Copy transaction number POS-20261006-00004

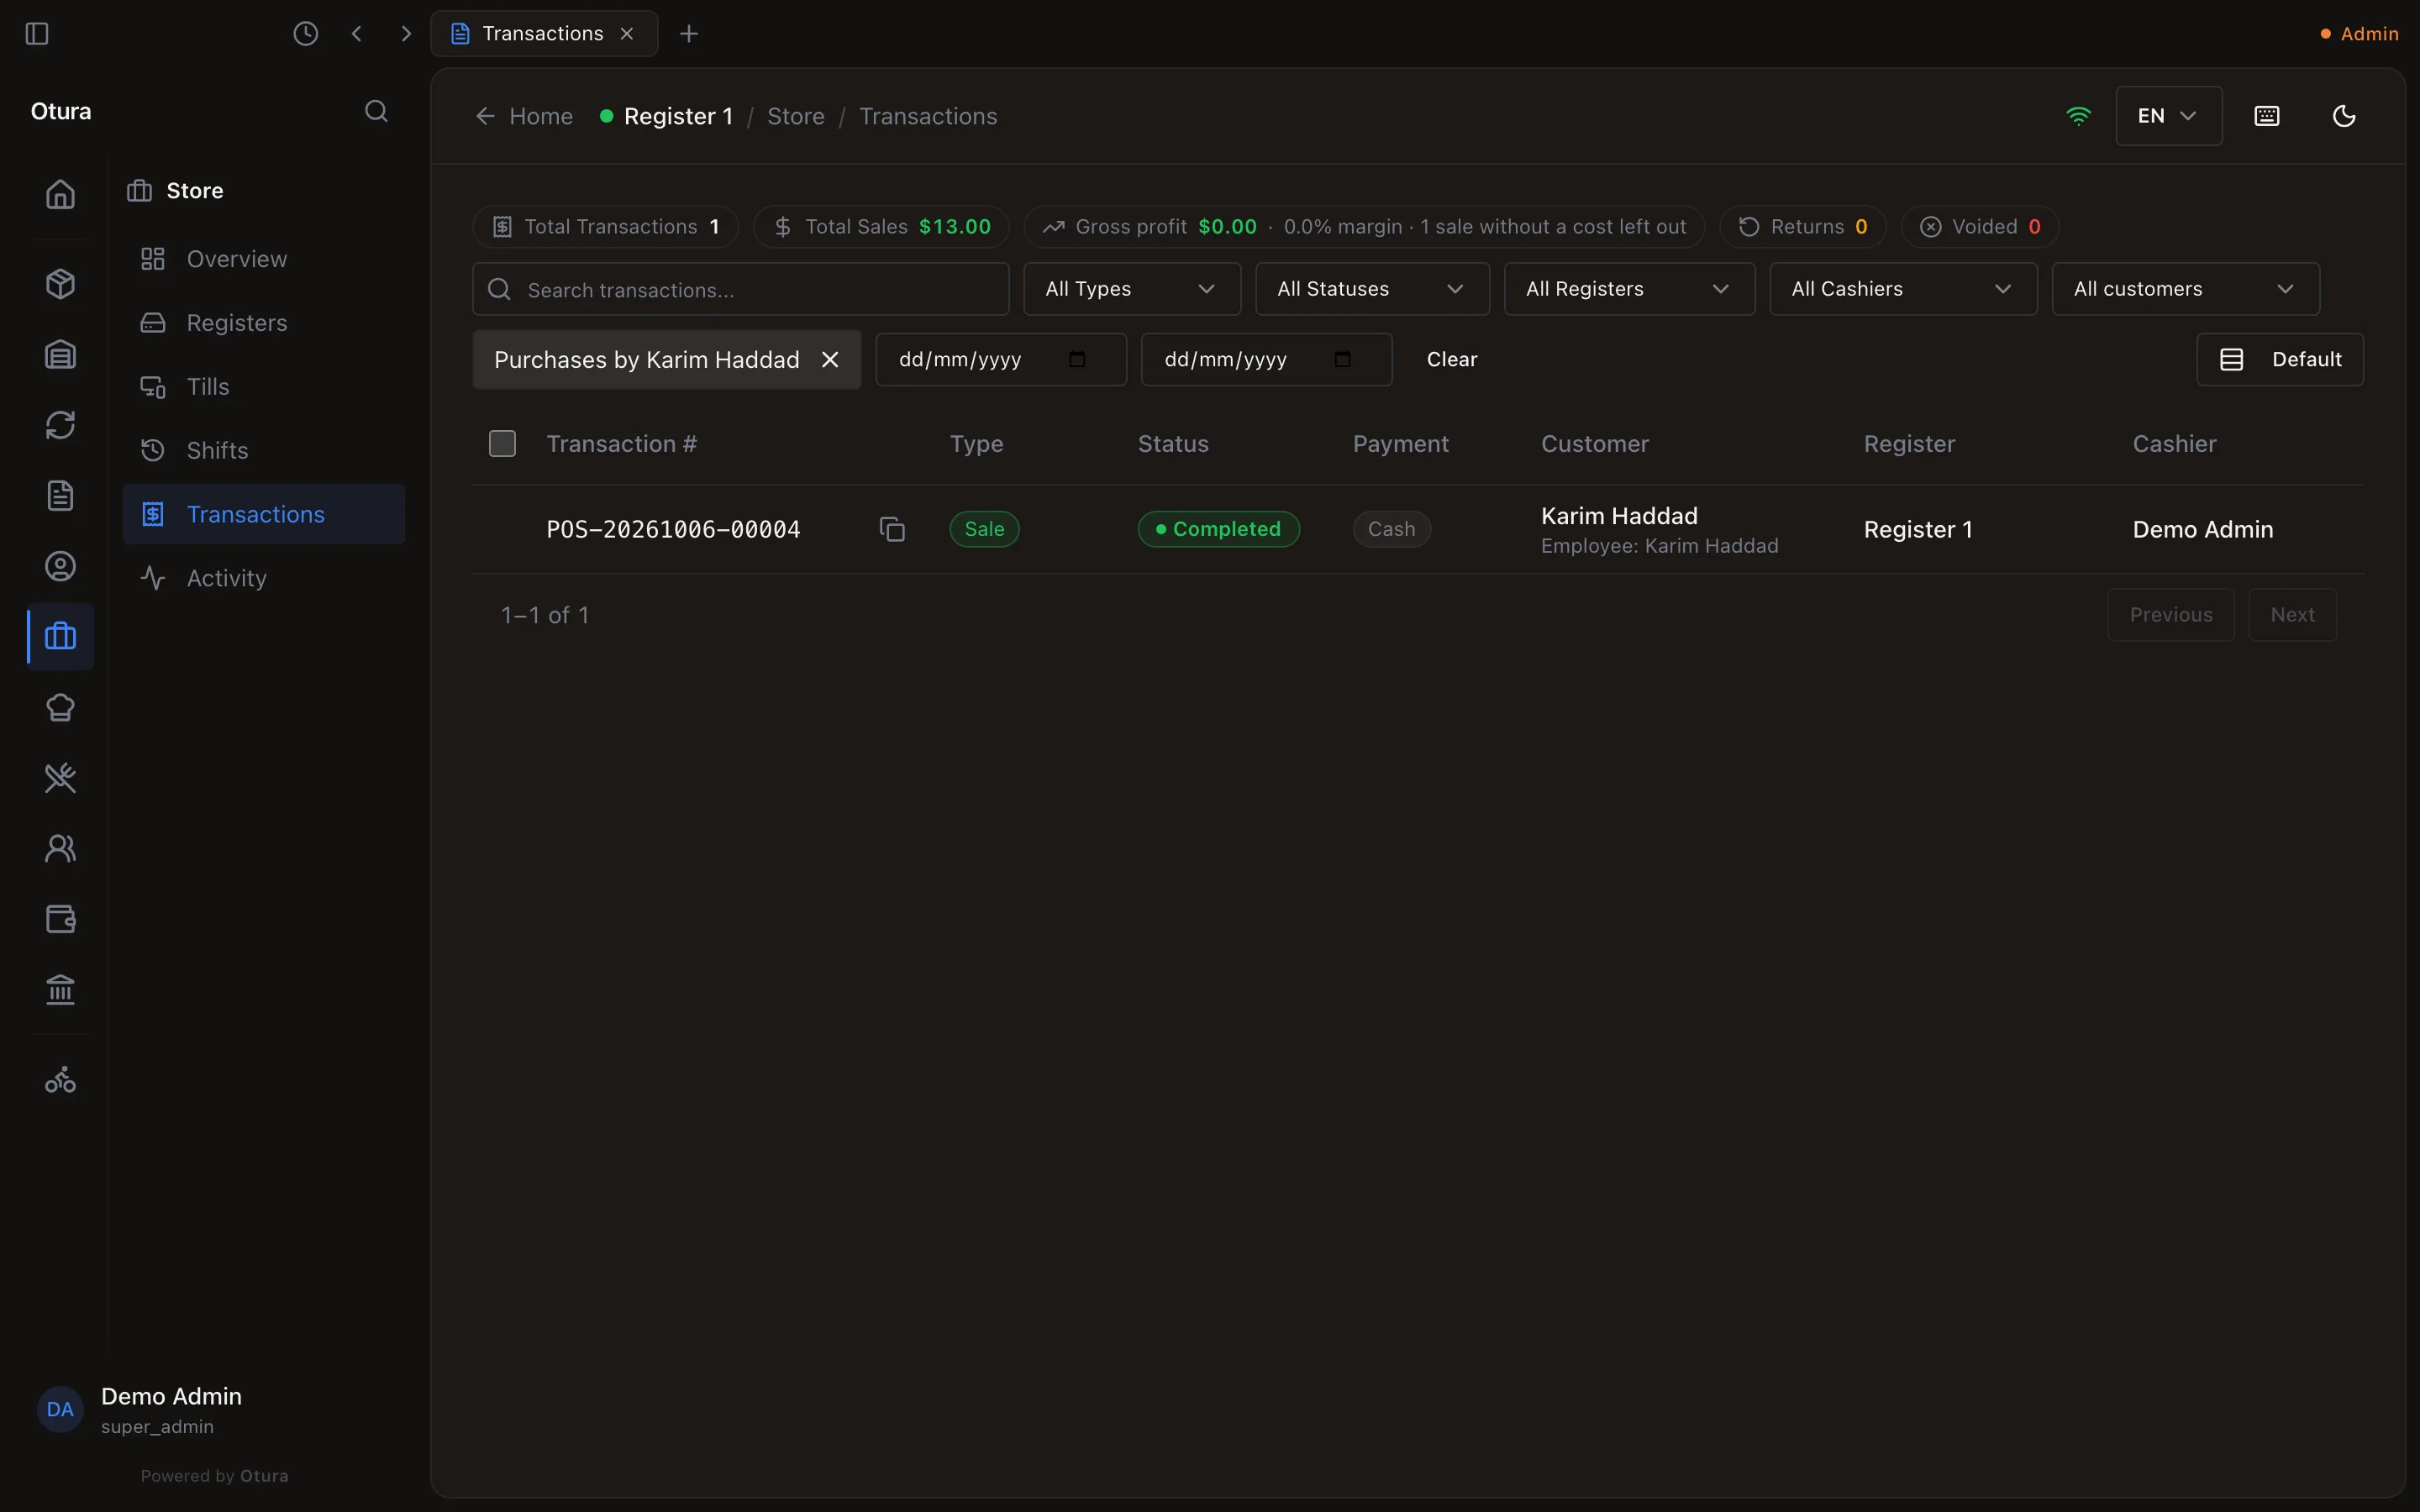click(892, 529)
